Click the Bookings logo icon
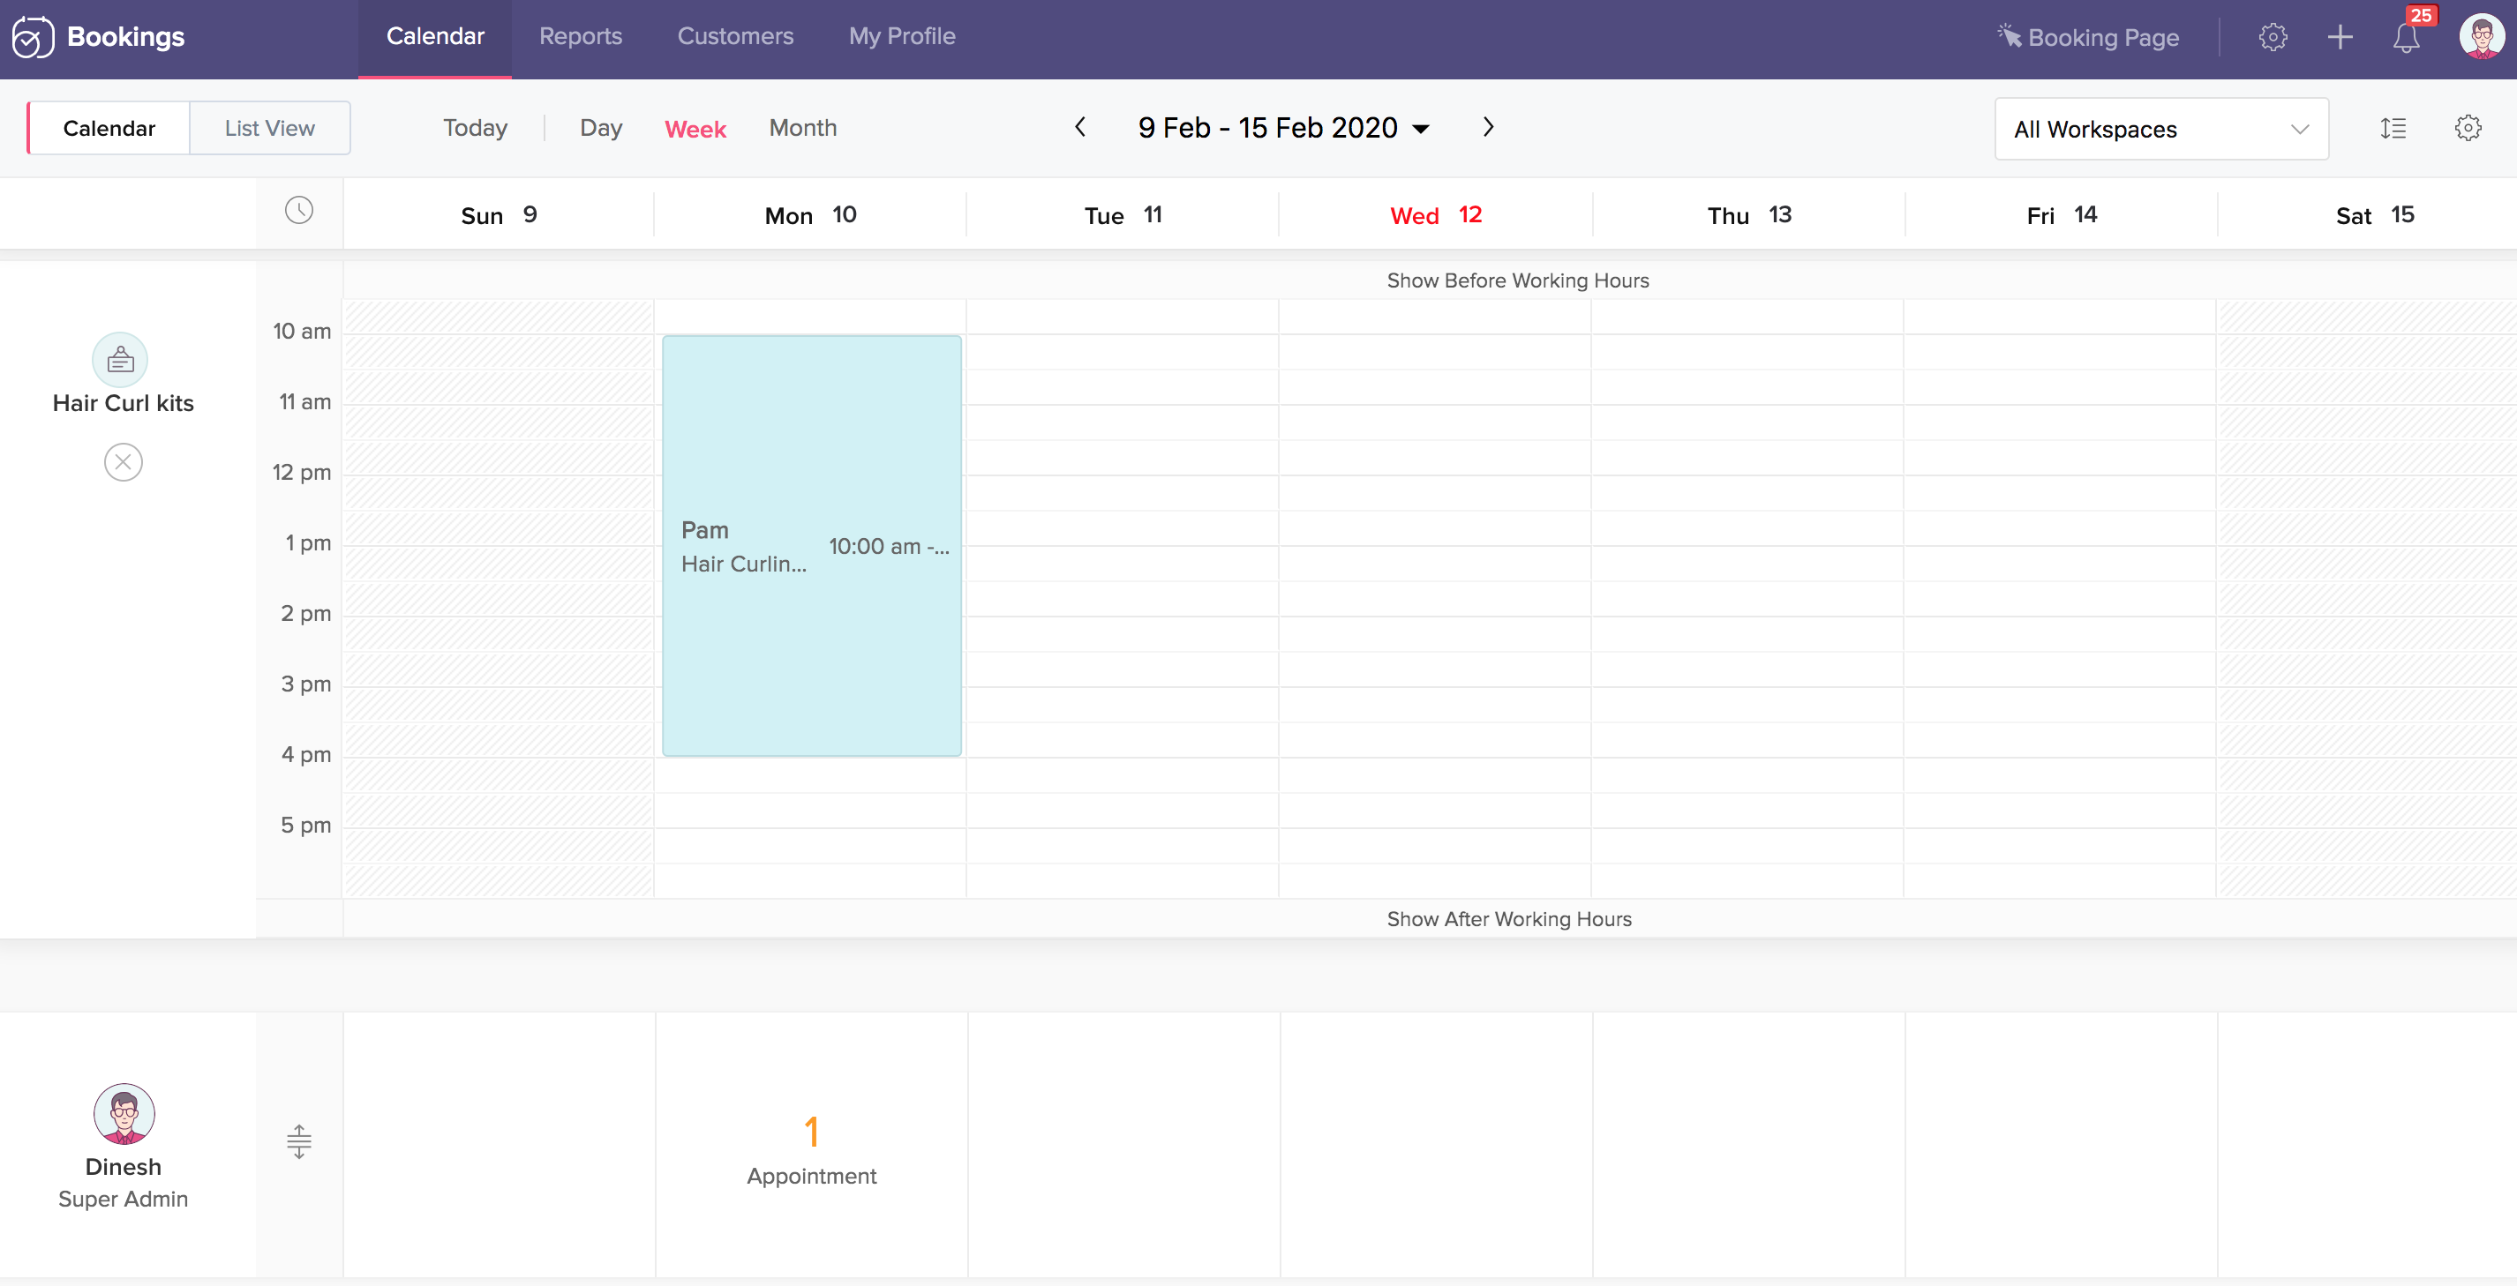This screenshot has height=1286, width=2517. [x=33, y=37]
